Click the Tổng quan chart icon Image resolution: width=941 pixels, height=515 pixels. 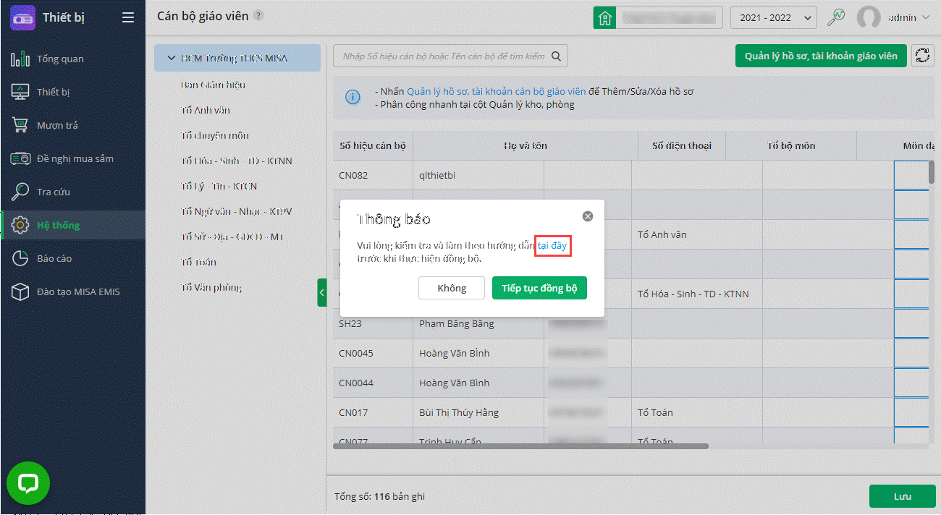[x=20, y=59]
